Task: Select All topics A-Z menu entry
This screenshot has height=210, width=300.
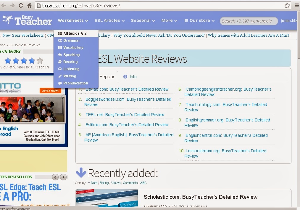Action: 76,33
